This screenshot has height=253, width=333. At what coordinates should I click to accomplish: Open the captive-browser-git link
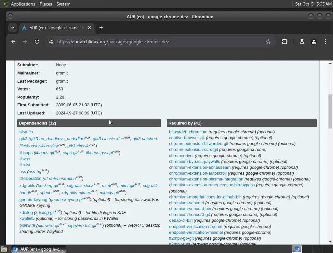point(187,138)
